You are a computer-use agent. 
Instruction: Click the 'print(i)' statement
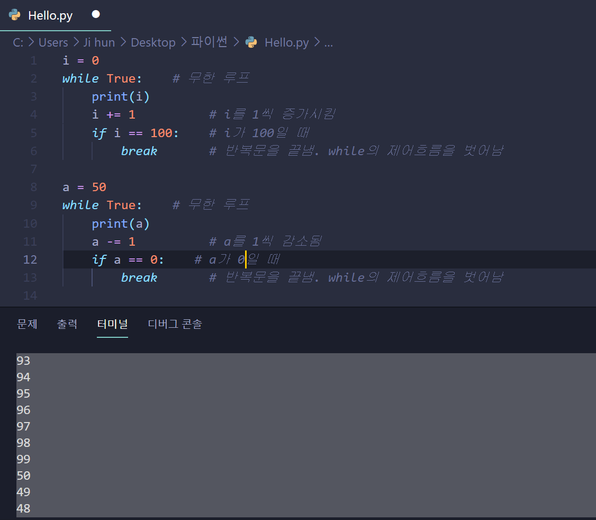pyautogui.click(x=121, y=96)
